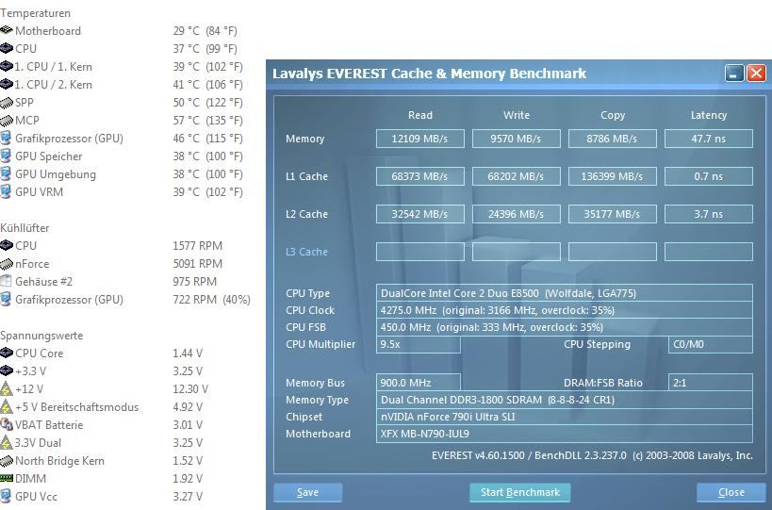Click the DRAM:FSB Ratio field 2:1
Image resolution: width=772 pixels, height=510 pixels.
pos(711,383)
